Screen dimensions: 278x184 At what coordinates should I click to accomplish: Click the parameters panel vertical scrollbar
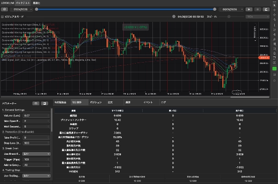pos(51,120)
